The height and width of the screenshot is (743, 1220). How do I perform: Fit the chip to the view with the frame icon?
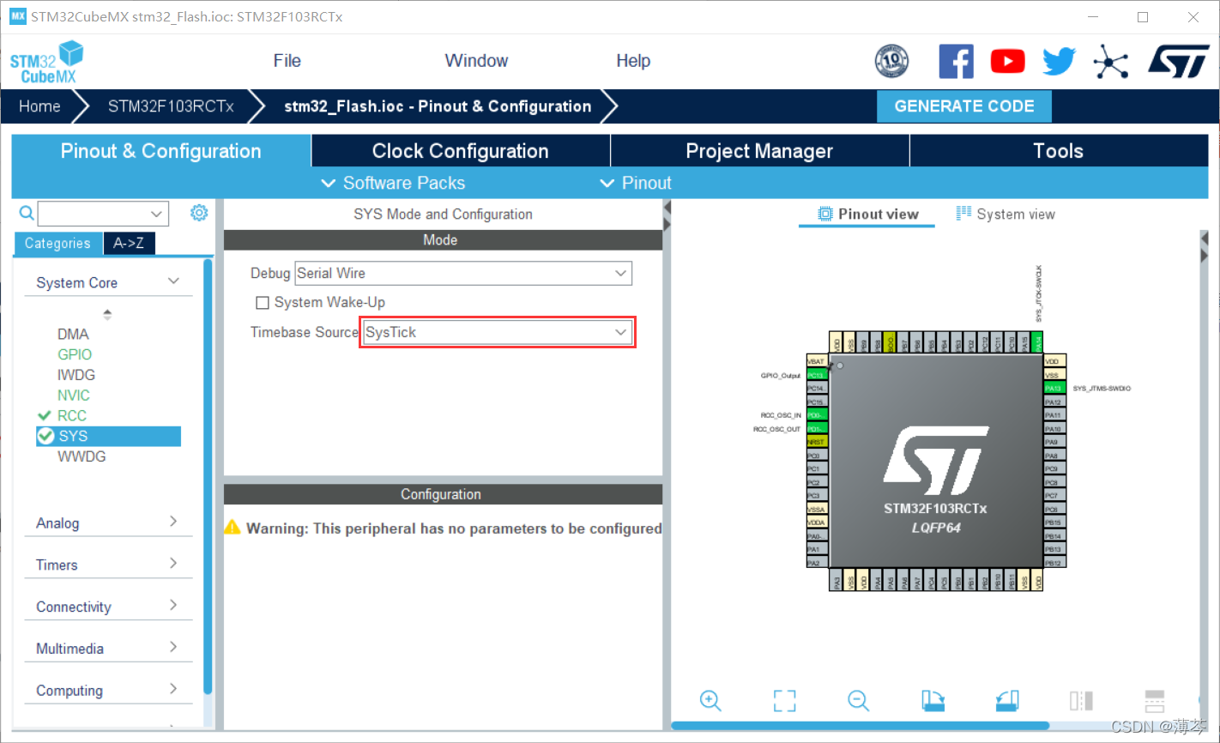click(x=784, y=700)
